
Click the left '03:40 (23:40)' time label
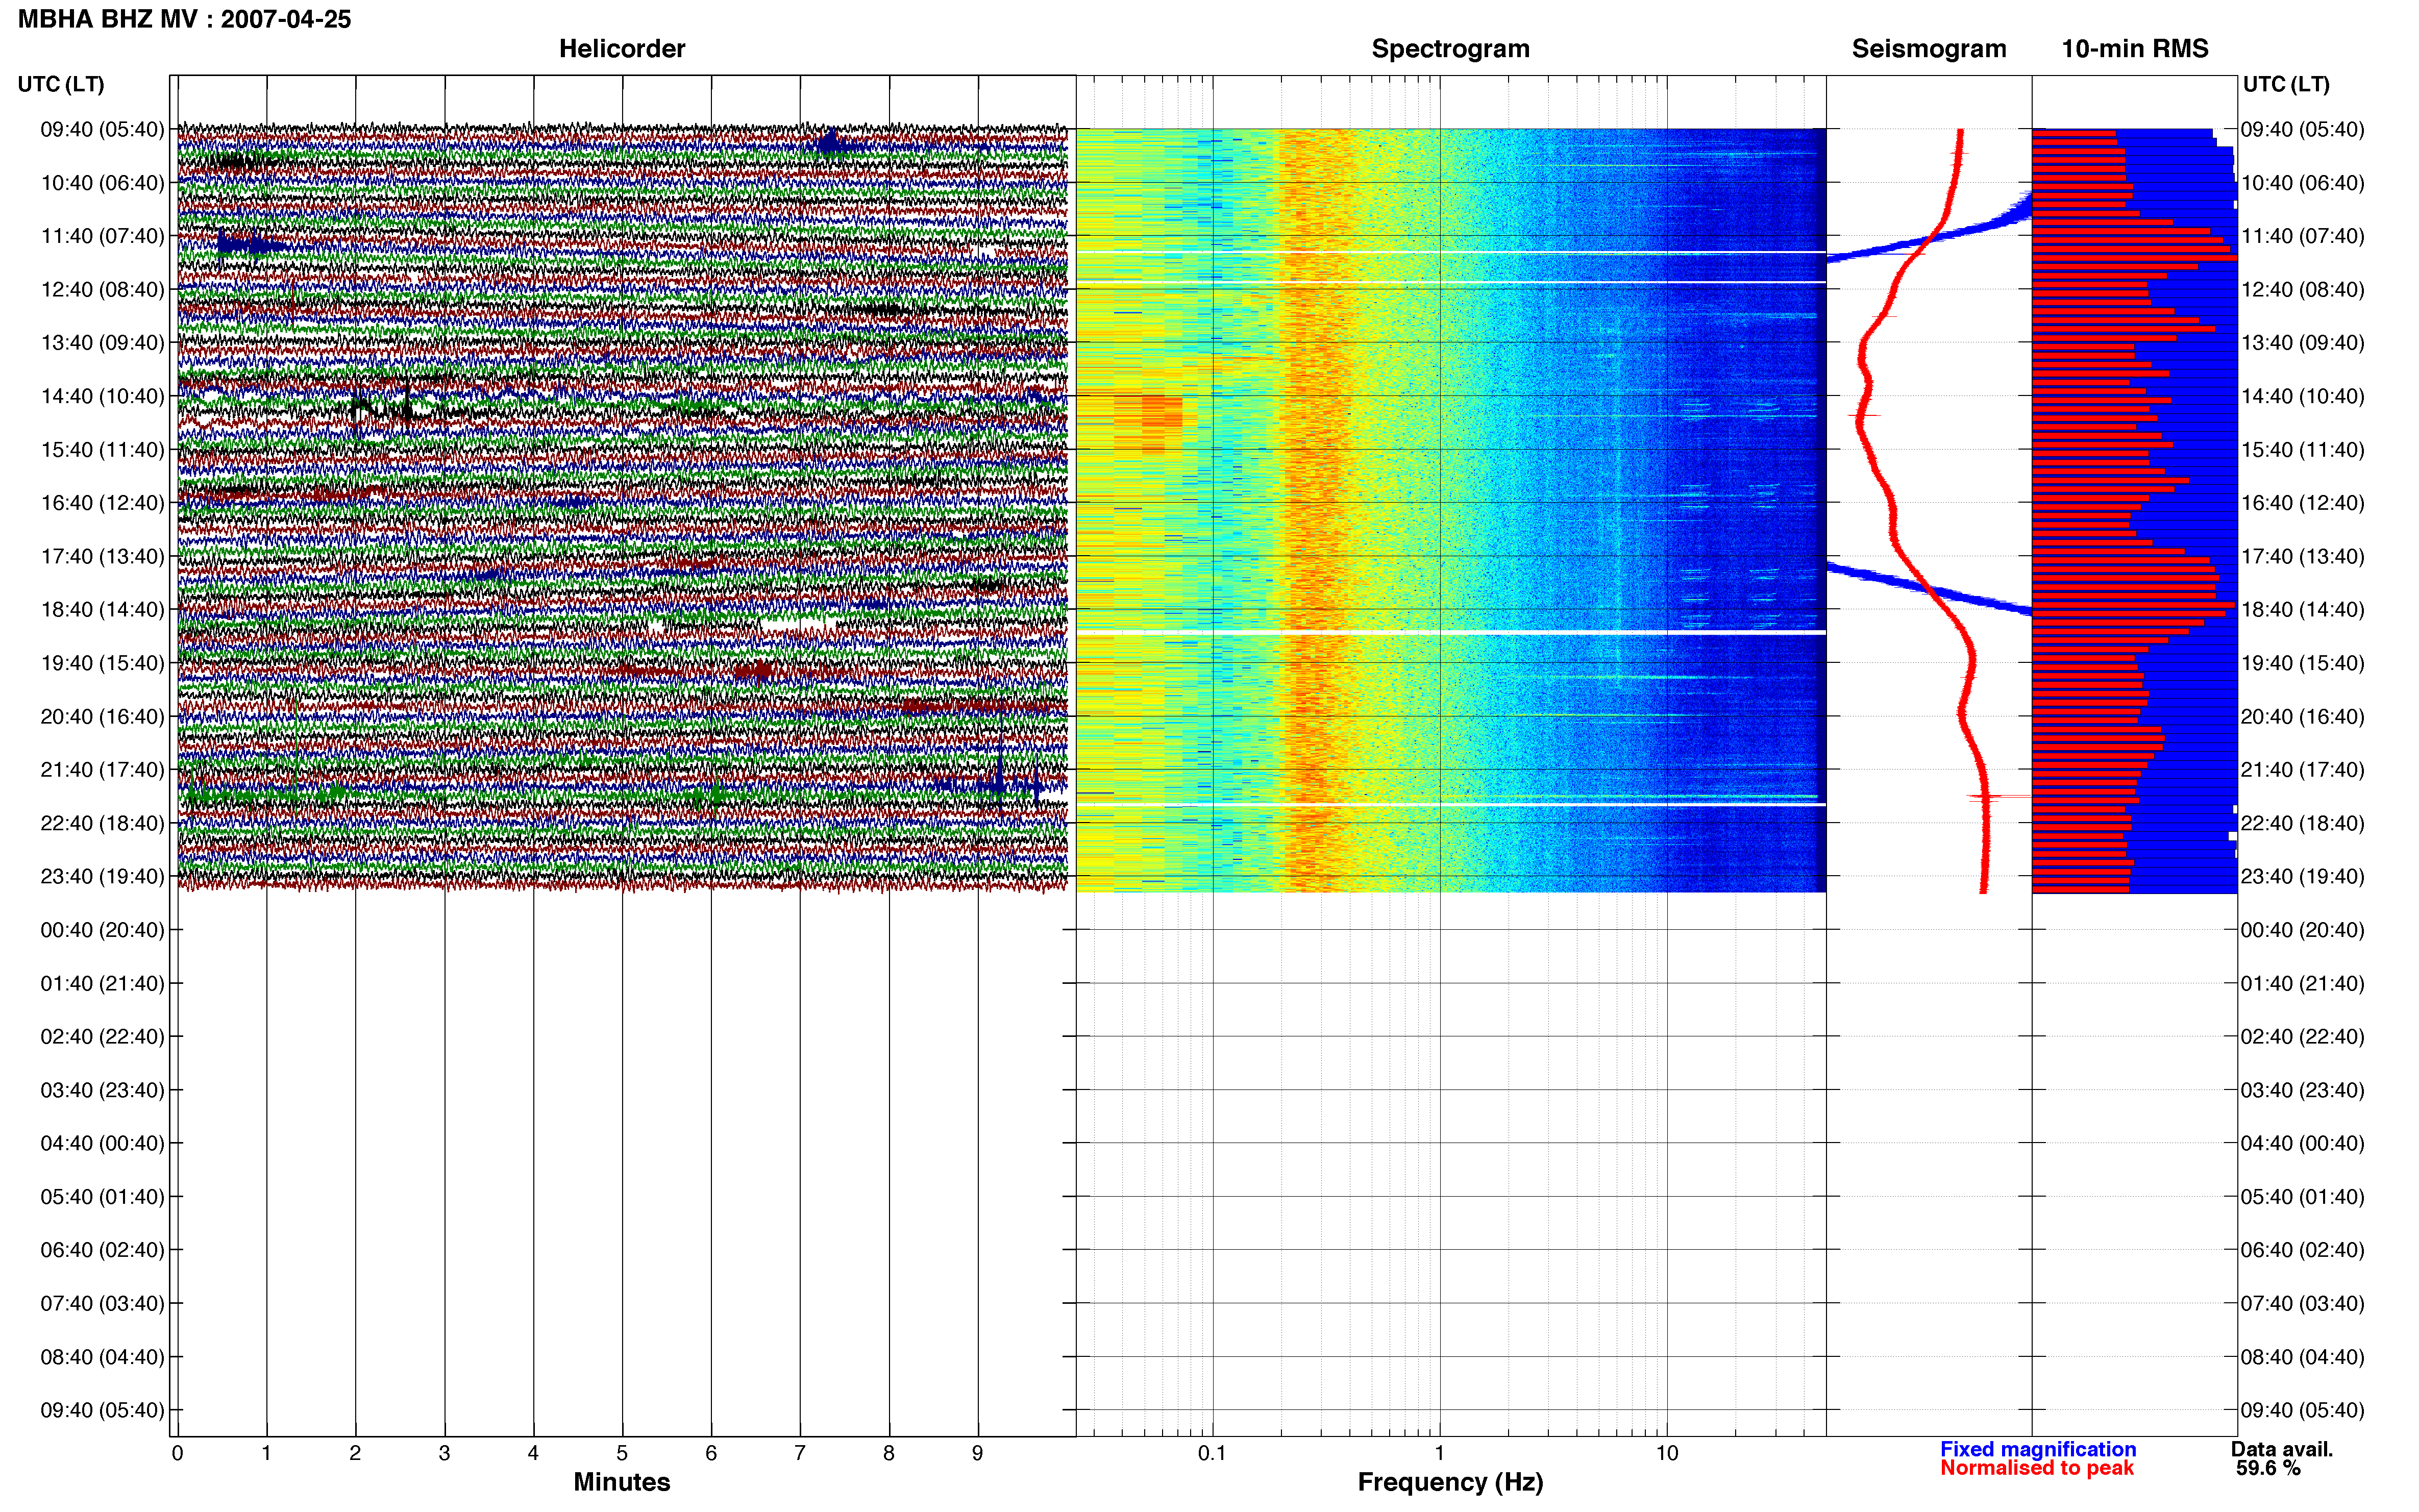pyautogui.click(x=102, y=1090)
